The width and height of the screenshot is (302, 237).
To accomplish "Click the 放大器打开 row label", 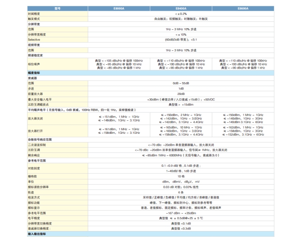I will pos(36,130).
